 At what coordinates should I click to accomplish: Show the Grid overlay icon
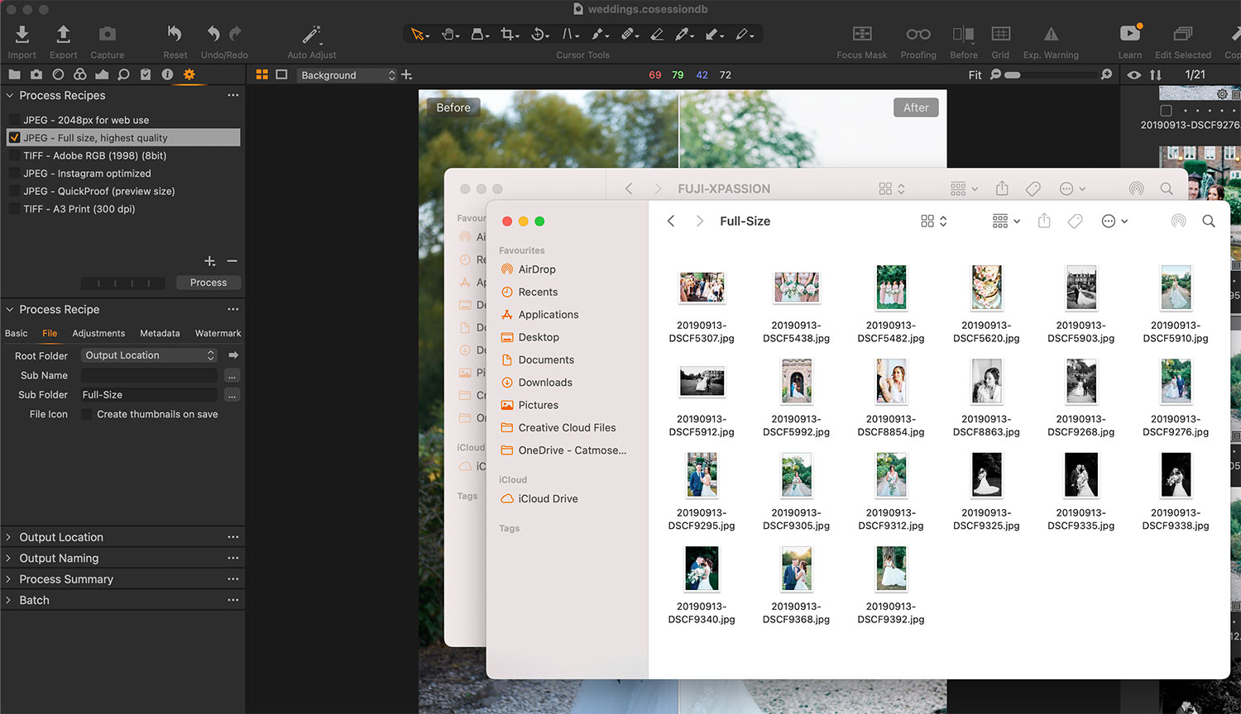(1000, 34)
